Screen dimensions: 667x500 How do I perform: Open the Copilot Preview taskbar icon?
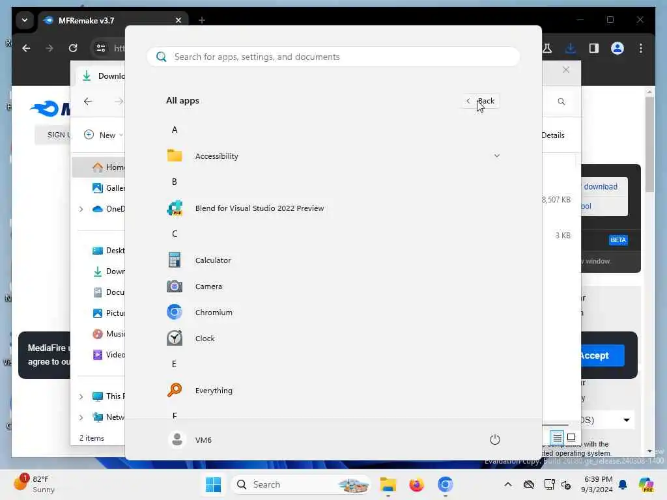tap(646, 484)
